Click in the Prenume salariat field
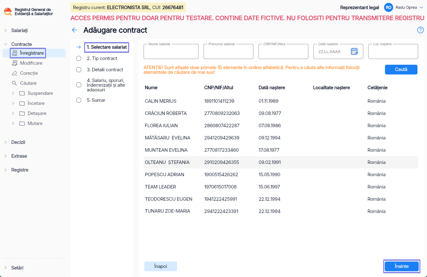The height and width of the screenshot is (277, 427). (228, 52)
